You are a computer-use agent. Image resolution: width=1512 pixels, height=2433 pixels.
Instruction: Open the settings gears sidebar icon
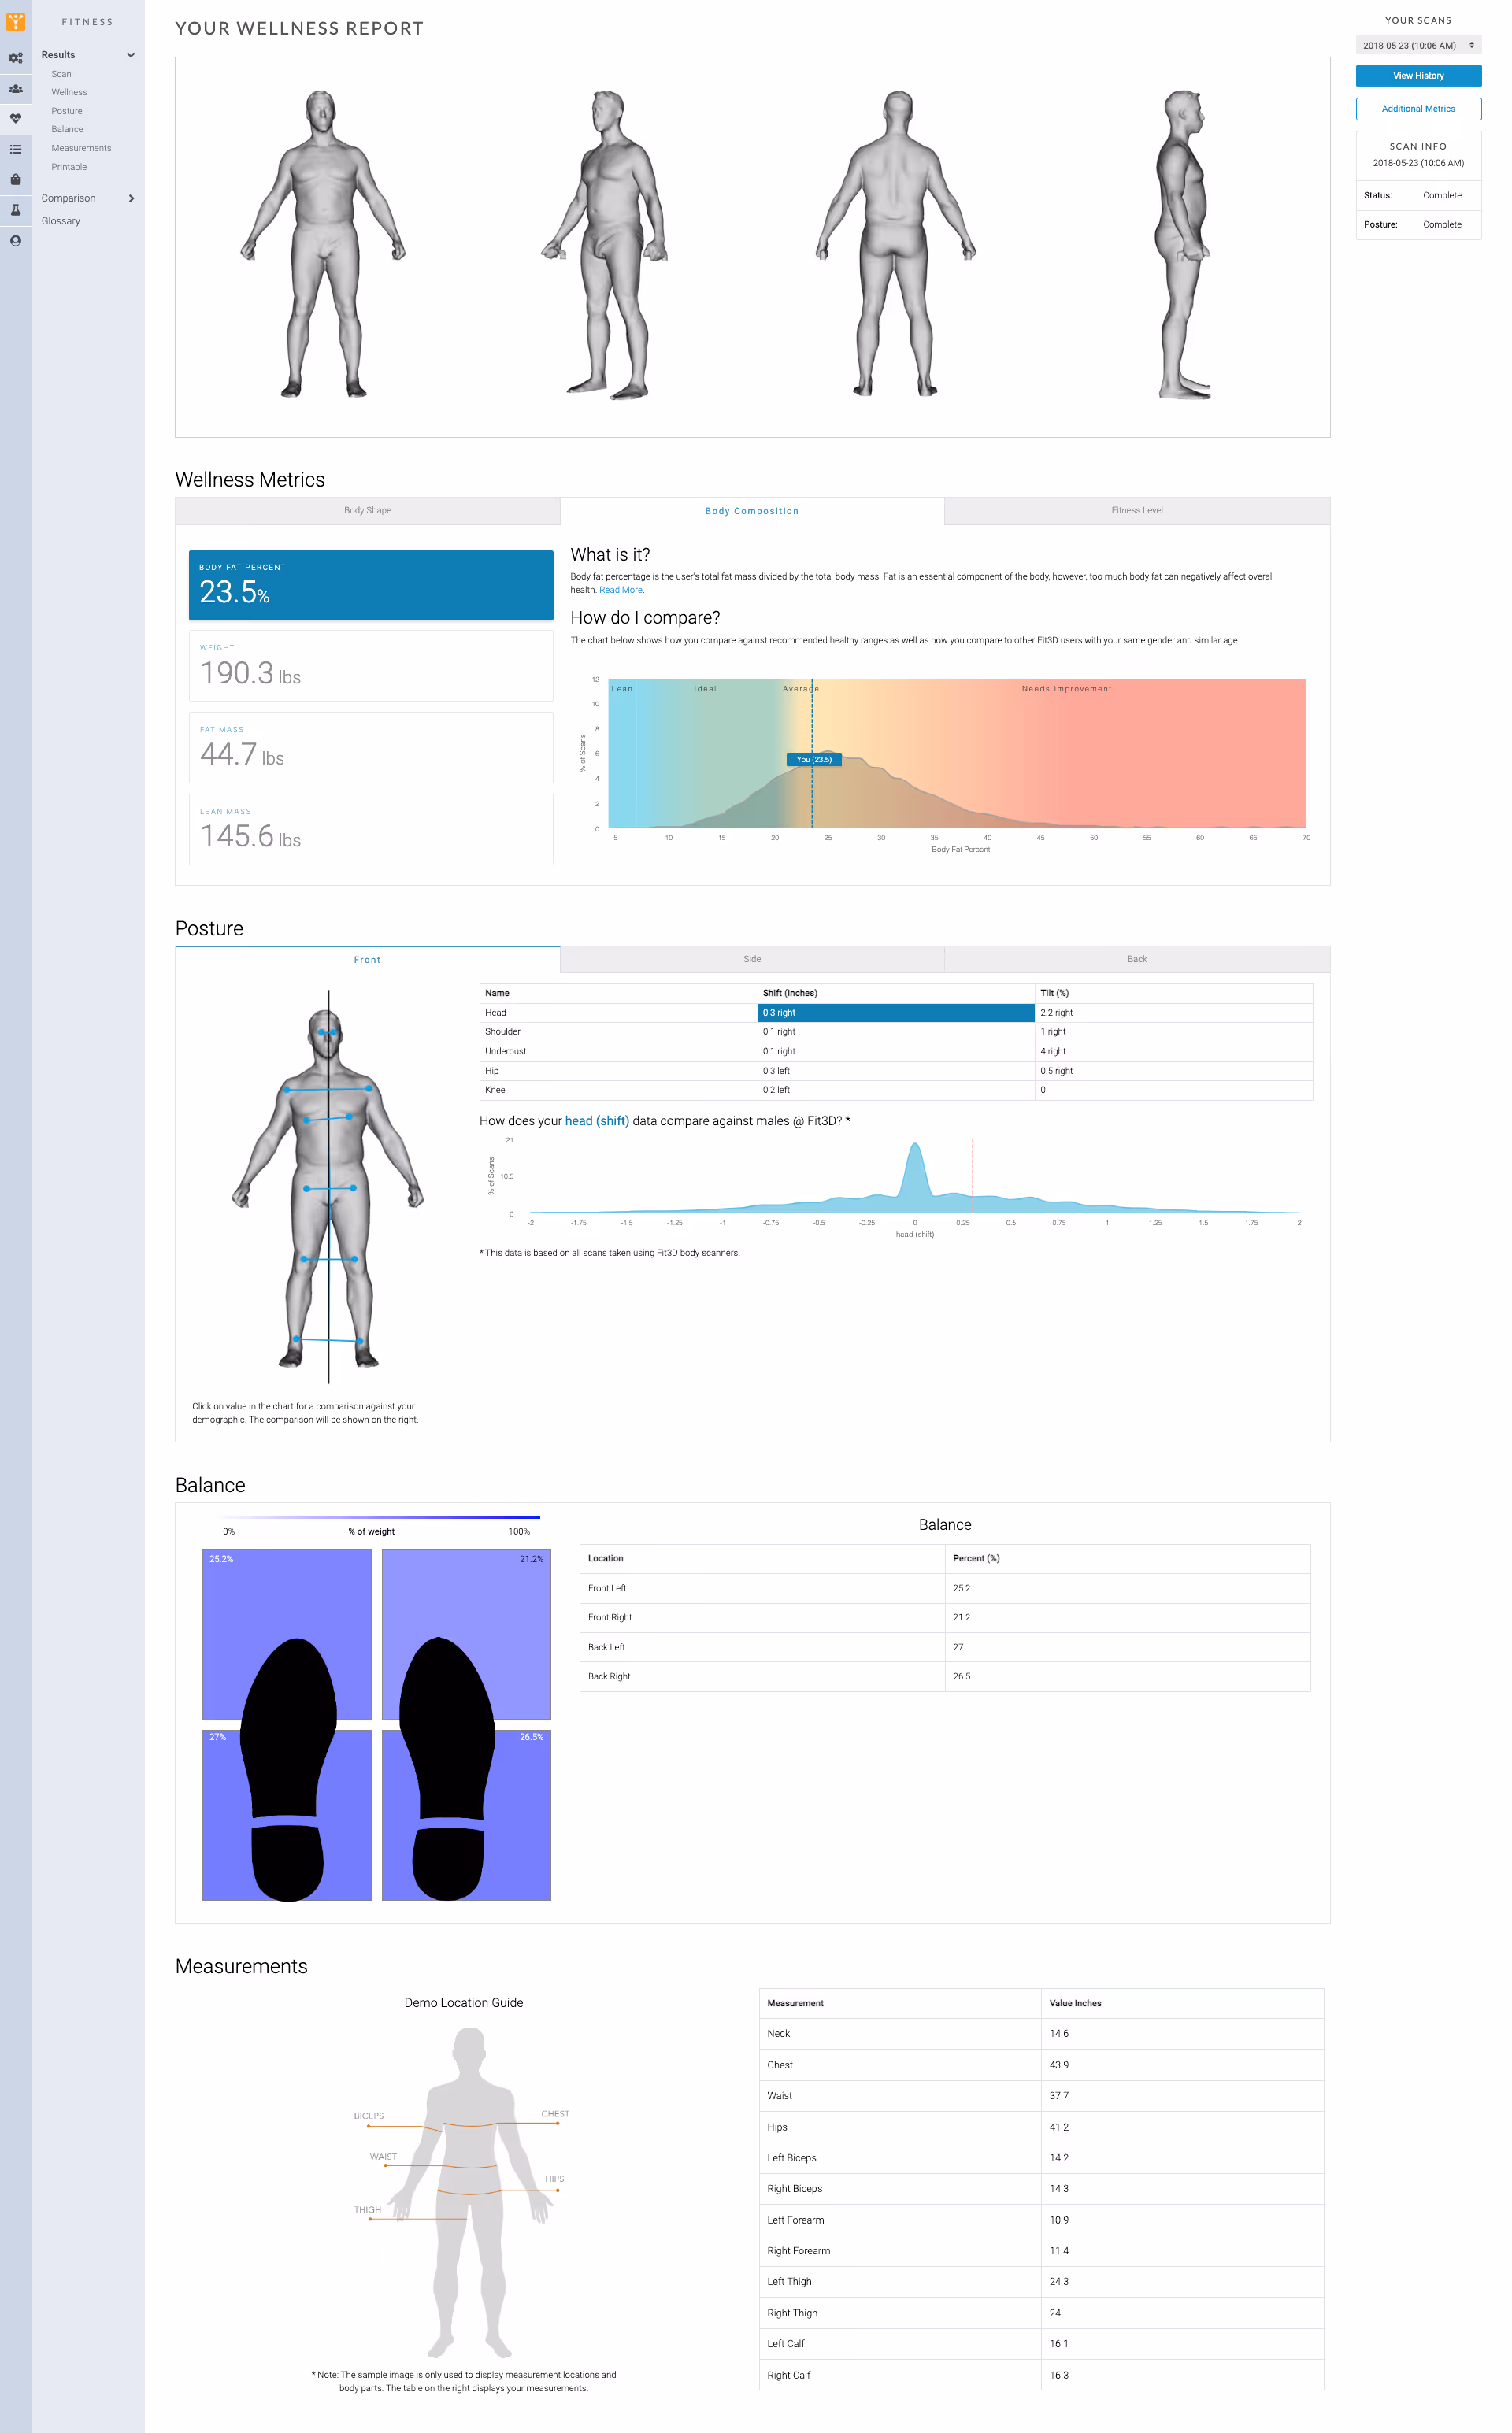[x=15, y=58]
